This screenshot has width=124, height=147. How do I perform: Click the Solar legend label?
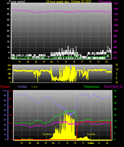[35, 87]
